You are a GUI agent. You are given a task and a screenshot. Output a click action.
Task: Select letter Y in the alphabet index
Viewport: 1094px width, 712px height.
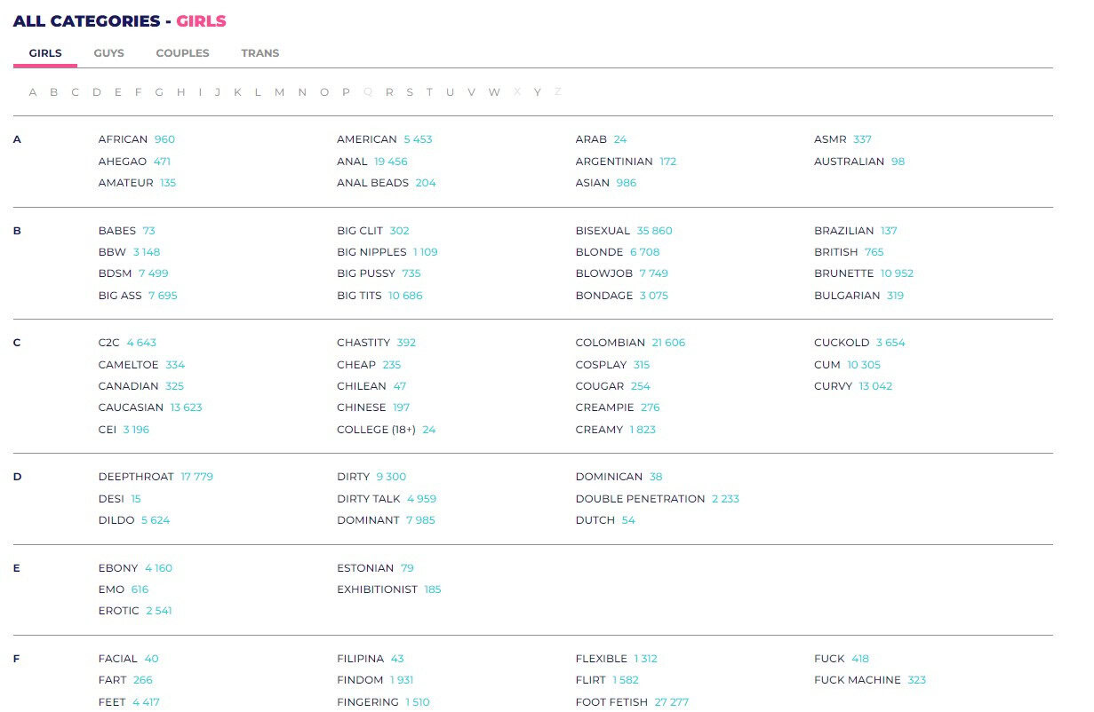pyautogui.click(x=537, y=92)
